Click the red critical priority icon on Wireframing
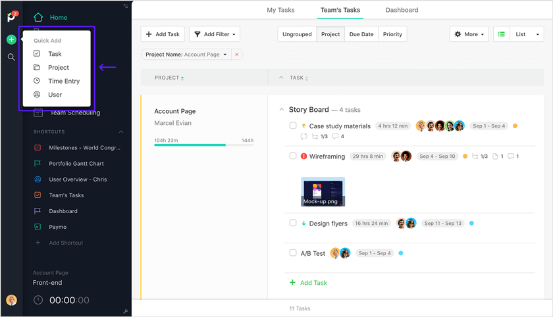Viewport: 553px width, 317px height. (x=303, y=156)
